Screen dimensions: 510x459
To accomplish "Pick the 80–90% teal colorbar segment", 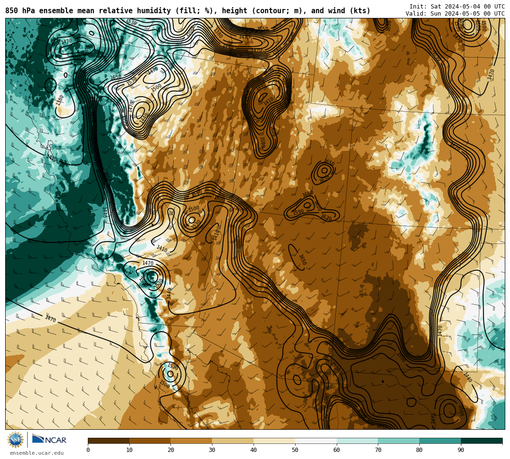I will (x=440, y=441).
